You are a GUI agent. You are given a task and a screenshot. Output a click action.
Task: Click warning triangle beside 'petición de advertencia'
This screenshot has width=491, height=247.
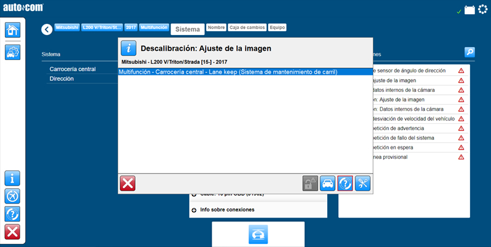point(461,128)
